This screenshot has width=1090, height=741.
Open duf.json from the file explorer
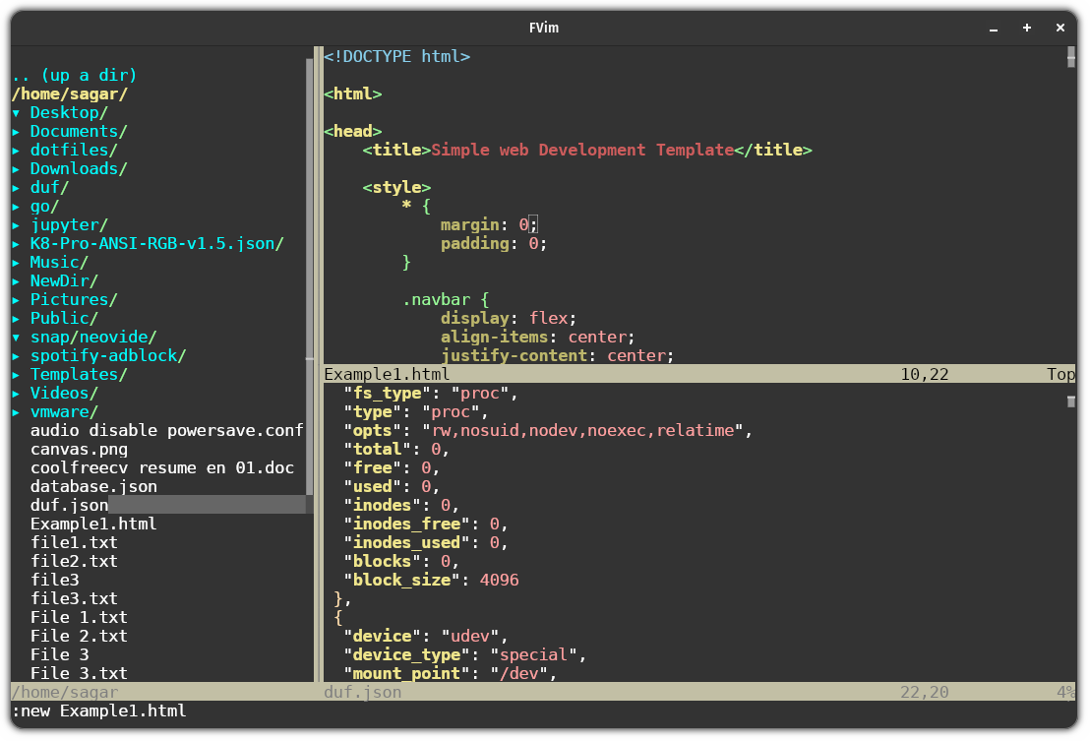pos(68,505)
